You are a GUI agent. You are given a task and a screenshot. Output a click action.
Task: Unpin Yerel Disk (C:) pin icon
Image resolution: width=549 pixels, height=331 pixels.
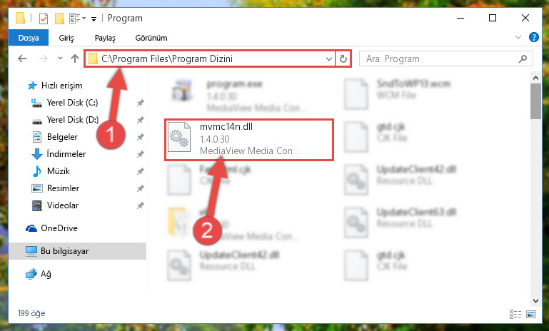141,103
